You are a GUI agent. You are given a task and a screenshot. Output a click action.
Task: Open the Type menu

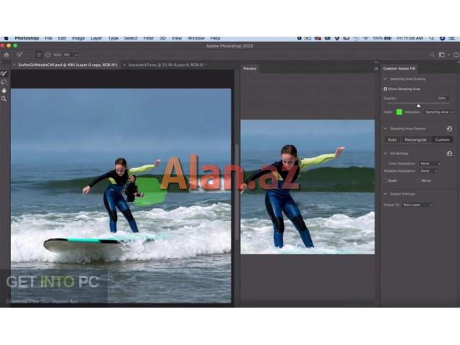114,38
